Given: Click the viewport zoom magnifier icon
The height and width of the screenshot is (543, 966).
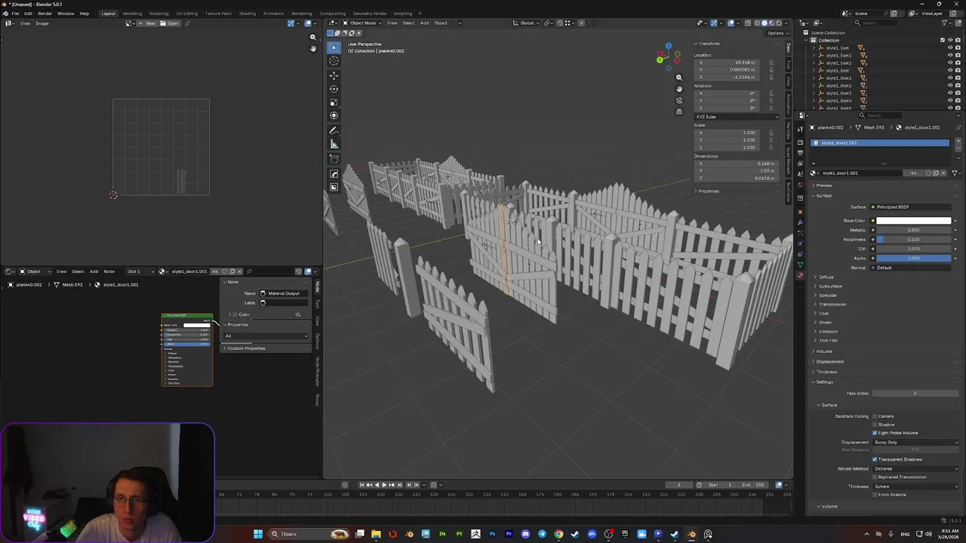Looking at the screenshot, I should pos(678,77).
